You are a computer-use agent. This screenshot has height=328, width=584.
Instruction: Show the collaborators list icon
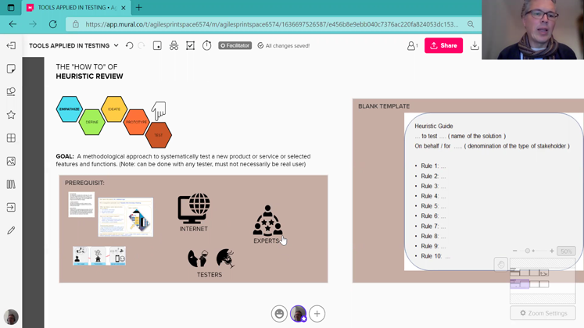pos(412,45)
